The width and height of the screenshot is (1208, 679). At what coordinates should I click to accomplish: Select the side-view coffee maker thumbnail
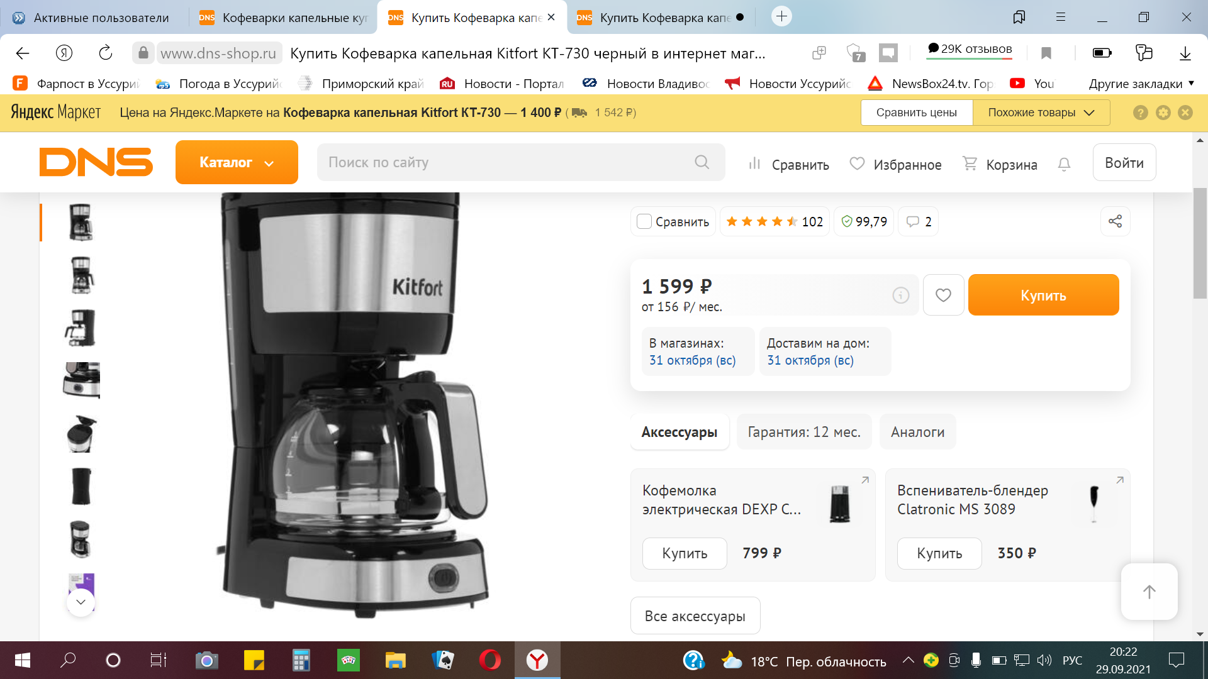(x=81, y=328)
